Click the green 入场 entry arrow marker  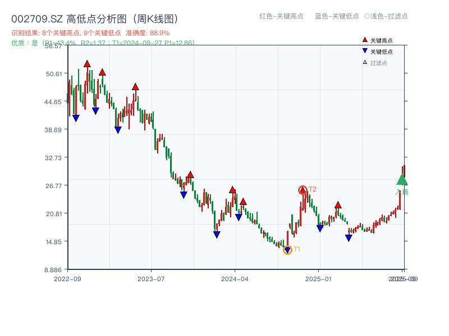tap(402, 180)
